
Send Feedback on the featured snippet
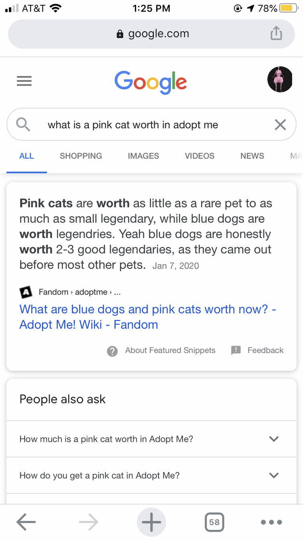[x=257, y=350]
